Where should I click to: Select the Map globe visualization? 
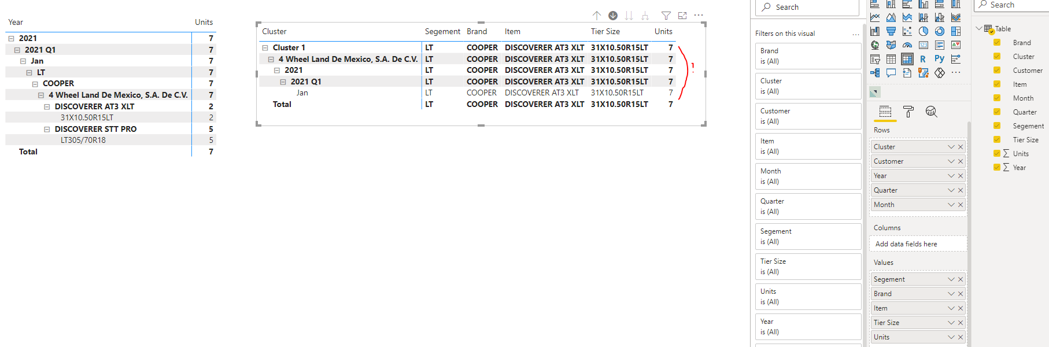pyautogui.click(x=875, y=45)
